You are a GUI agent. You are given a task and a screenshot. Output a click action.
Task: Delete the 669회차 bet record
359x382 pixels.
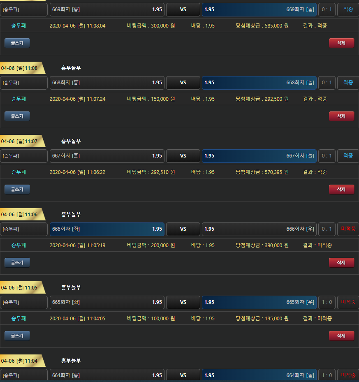pyautogui.click(x=341, y=43)
